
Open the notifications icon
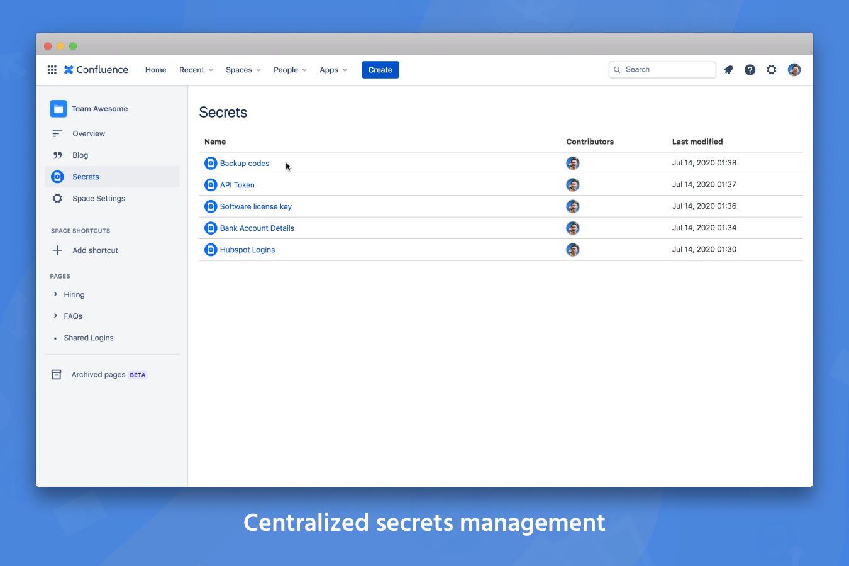point(728,70)
